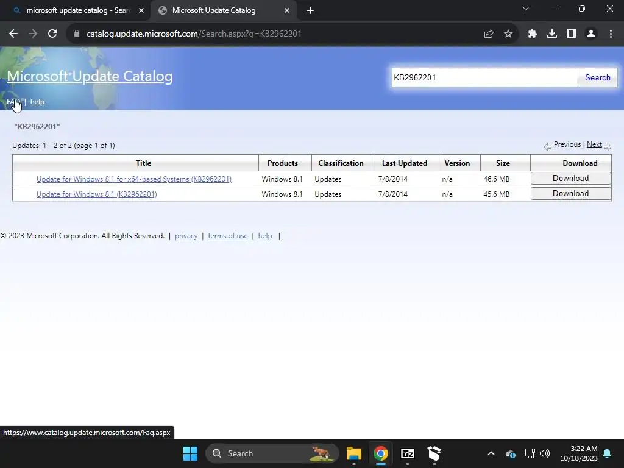Click the browser forward arrow
624x468 pixels.
[x=33, y=34]
